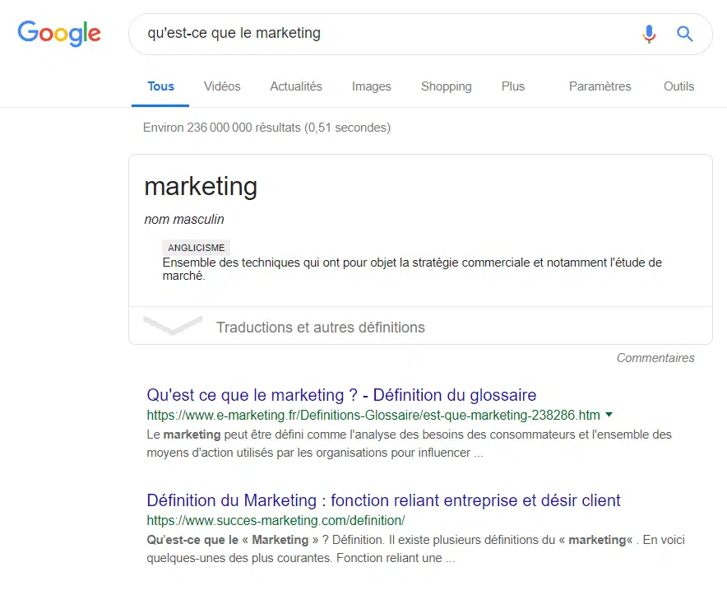Switch to the Images tab
Viewport: 727px width, 595px height.
372,86
